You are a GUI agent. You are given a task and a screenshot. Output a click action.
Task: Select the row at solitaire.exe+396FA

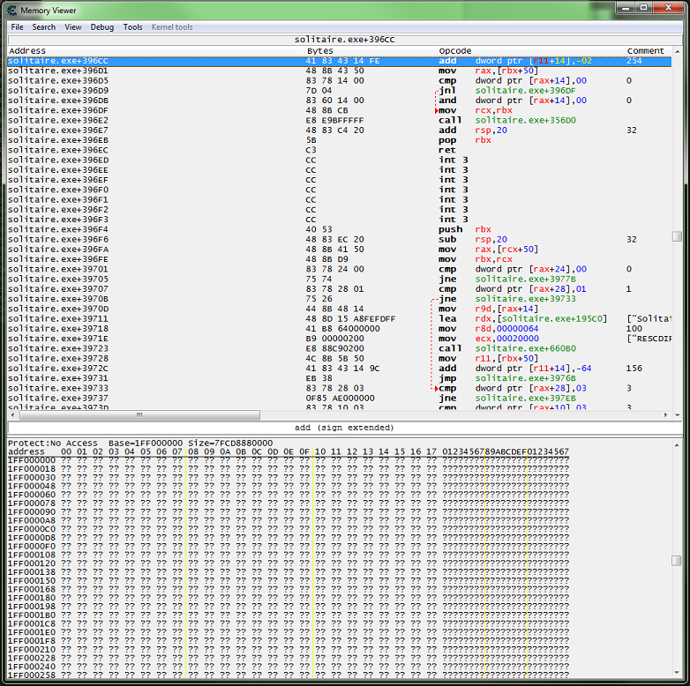[340, 250]
